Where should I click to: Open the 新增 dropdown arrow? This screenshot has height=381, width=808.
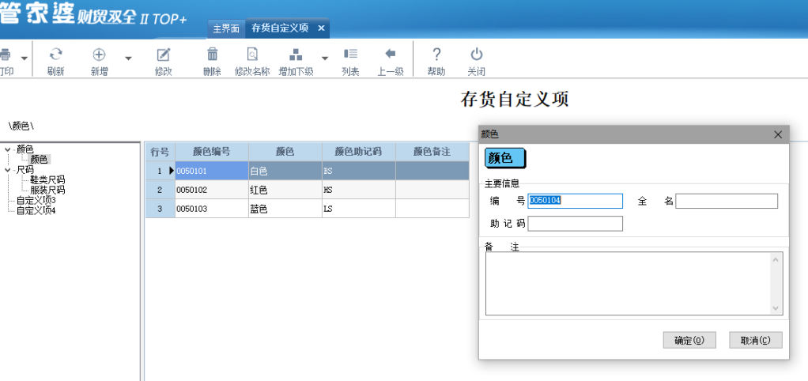click(128, 58)
